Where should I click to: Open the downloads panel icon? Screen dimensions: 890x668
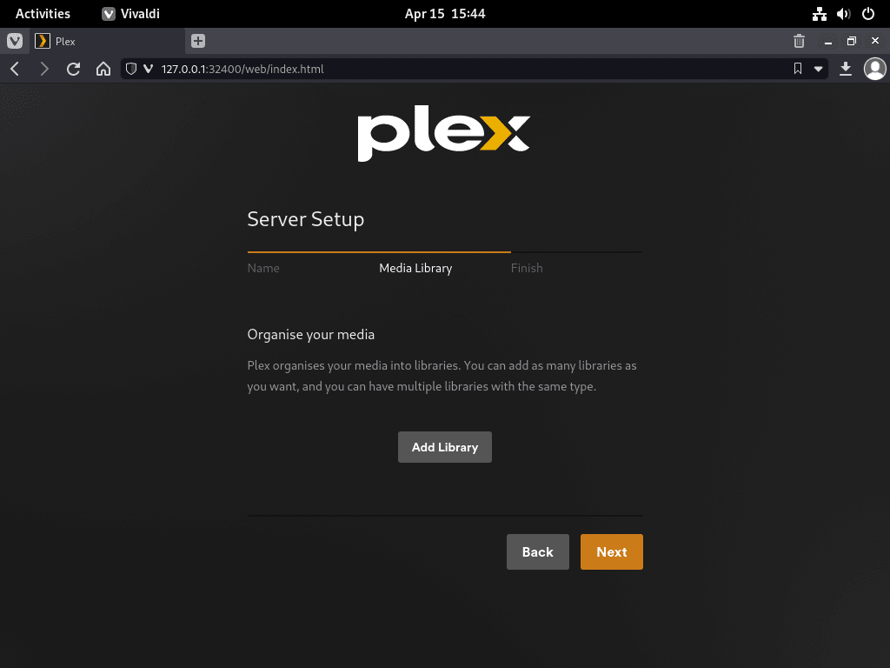coord(846,69)
